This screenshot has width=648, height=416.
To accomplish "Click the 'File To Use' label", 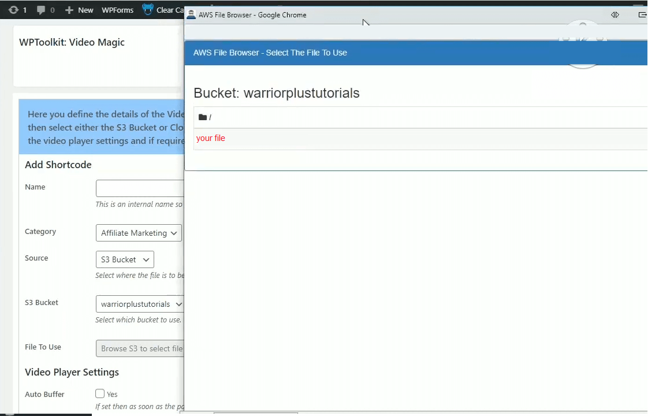I will 43,347.
